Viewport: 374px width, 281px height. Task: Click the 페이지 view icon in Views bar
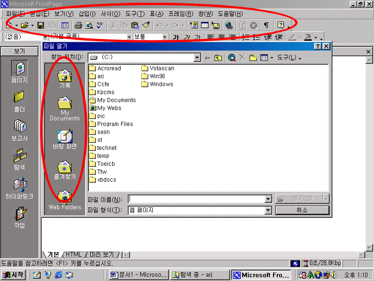20,72
